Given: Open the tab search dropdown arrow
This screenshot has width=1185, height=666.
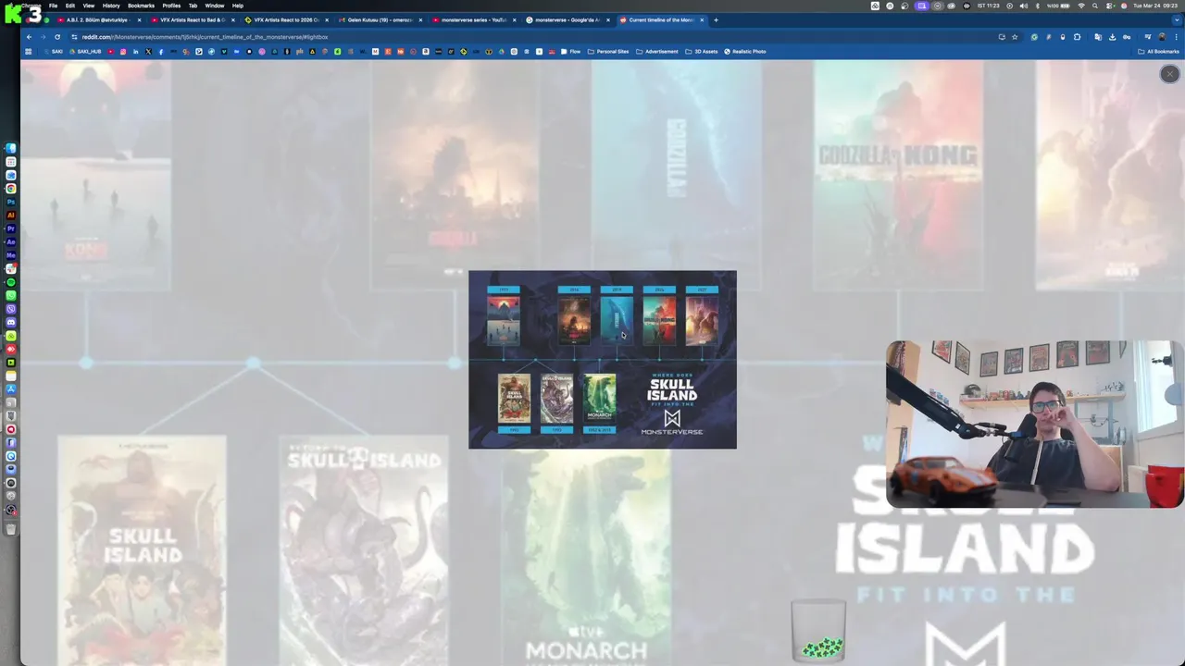Looking at the screenshot, I should pos(1177,19).
